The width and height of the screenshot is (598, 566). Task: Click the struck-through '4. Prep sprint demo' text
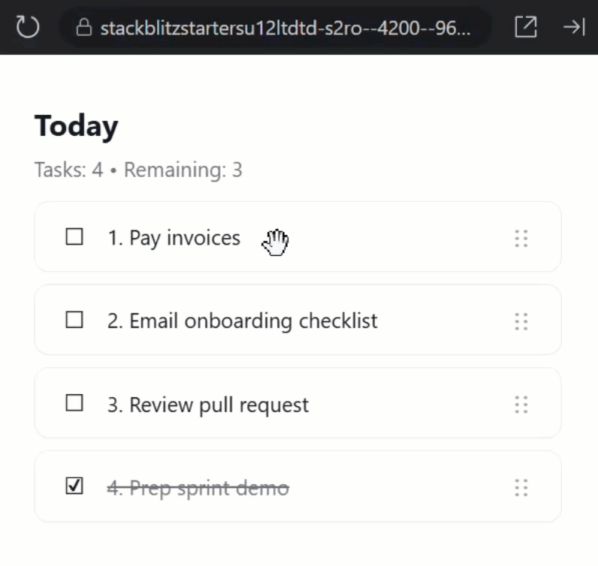click(198, 488)
